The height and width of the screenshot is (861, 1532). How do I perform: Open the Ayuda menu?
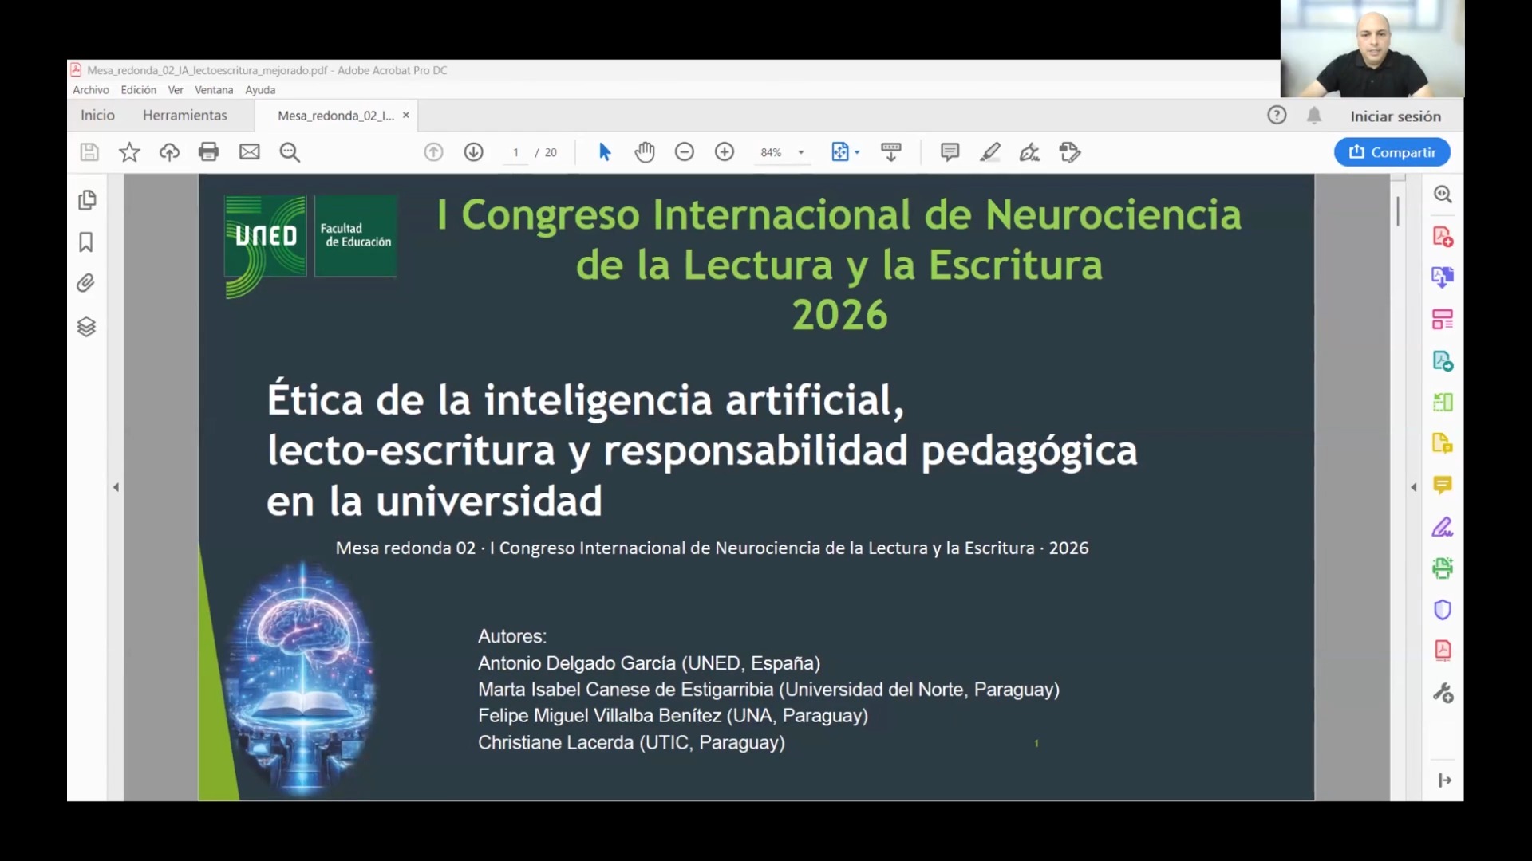pos(260,90)
